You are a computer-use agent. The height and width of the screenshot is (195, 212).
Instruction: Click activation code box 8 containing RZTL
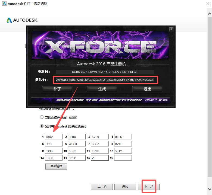coord(123,144)
